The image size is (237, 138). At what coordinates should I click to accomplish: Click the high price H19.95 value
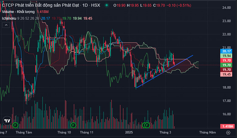point(133,5)
